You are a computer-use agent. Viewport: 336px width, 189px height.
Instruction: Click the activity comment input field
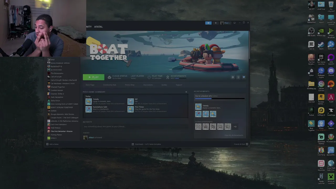[x=136, y=127]
